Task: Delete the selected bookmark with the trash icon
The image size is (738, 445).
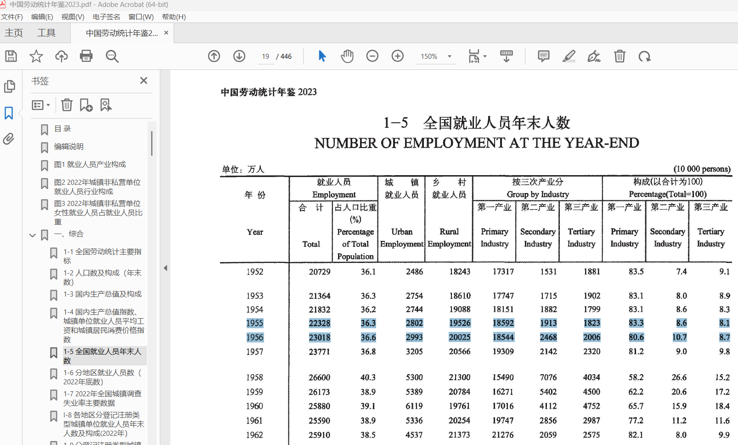Action: coord(67,105)
